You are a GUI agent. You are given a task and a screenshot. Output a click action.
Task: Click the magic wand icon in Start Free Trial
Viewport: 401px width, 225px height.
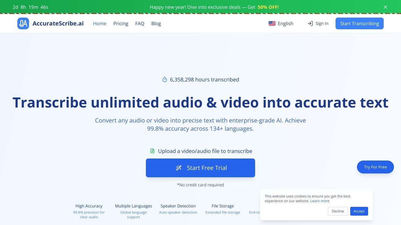pos(179,168)
